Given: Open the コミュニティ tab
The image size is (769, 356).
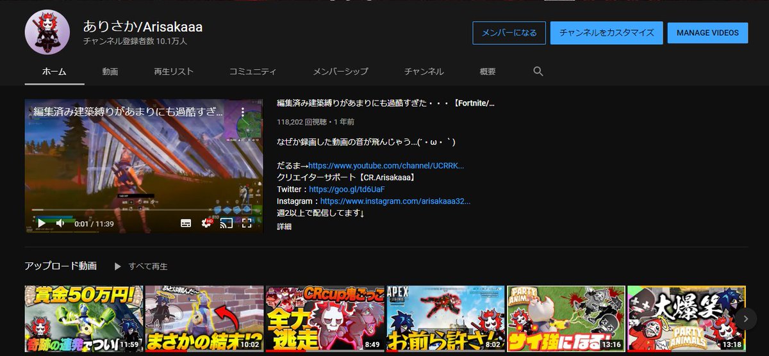Looking at the screenshot, I should click(253, 72).
